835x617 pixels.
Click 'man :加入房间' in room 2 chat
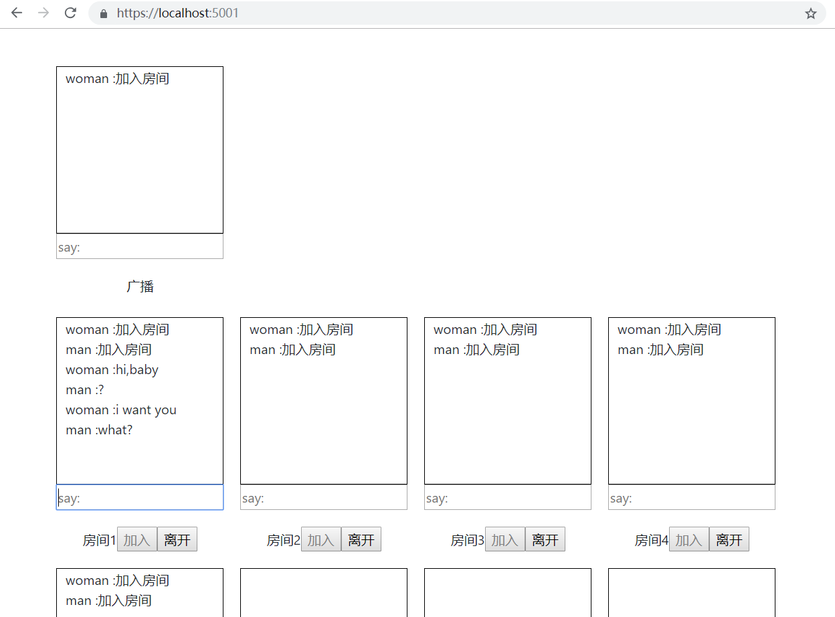[292, 350]
